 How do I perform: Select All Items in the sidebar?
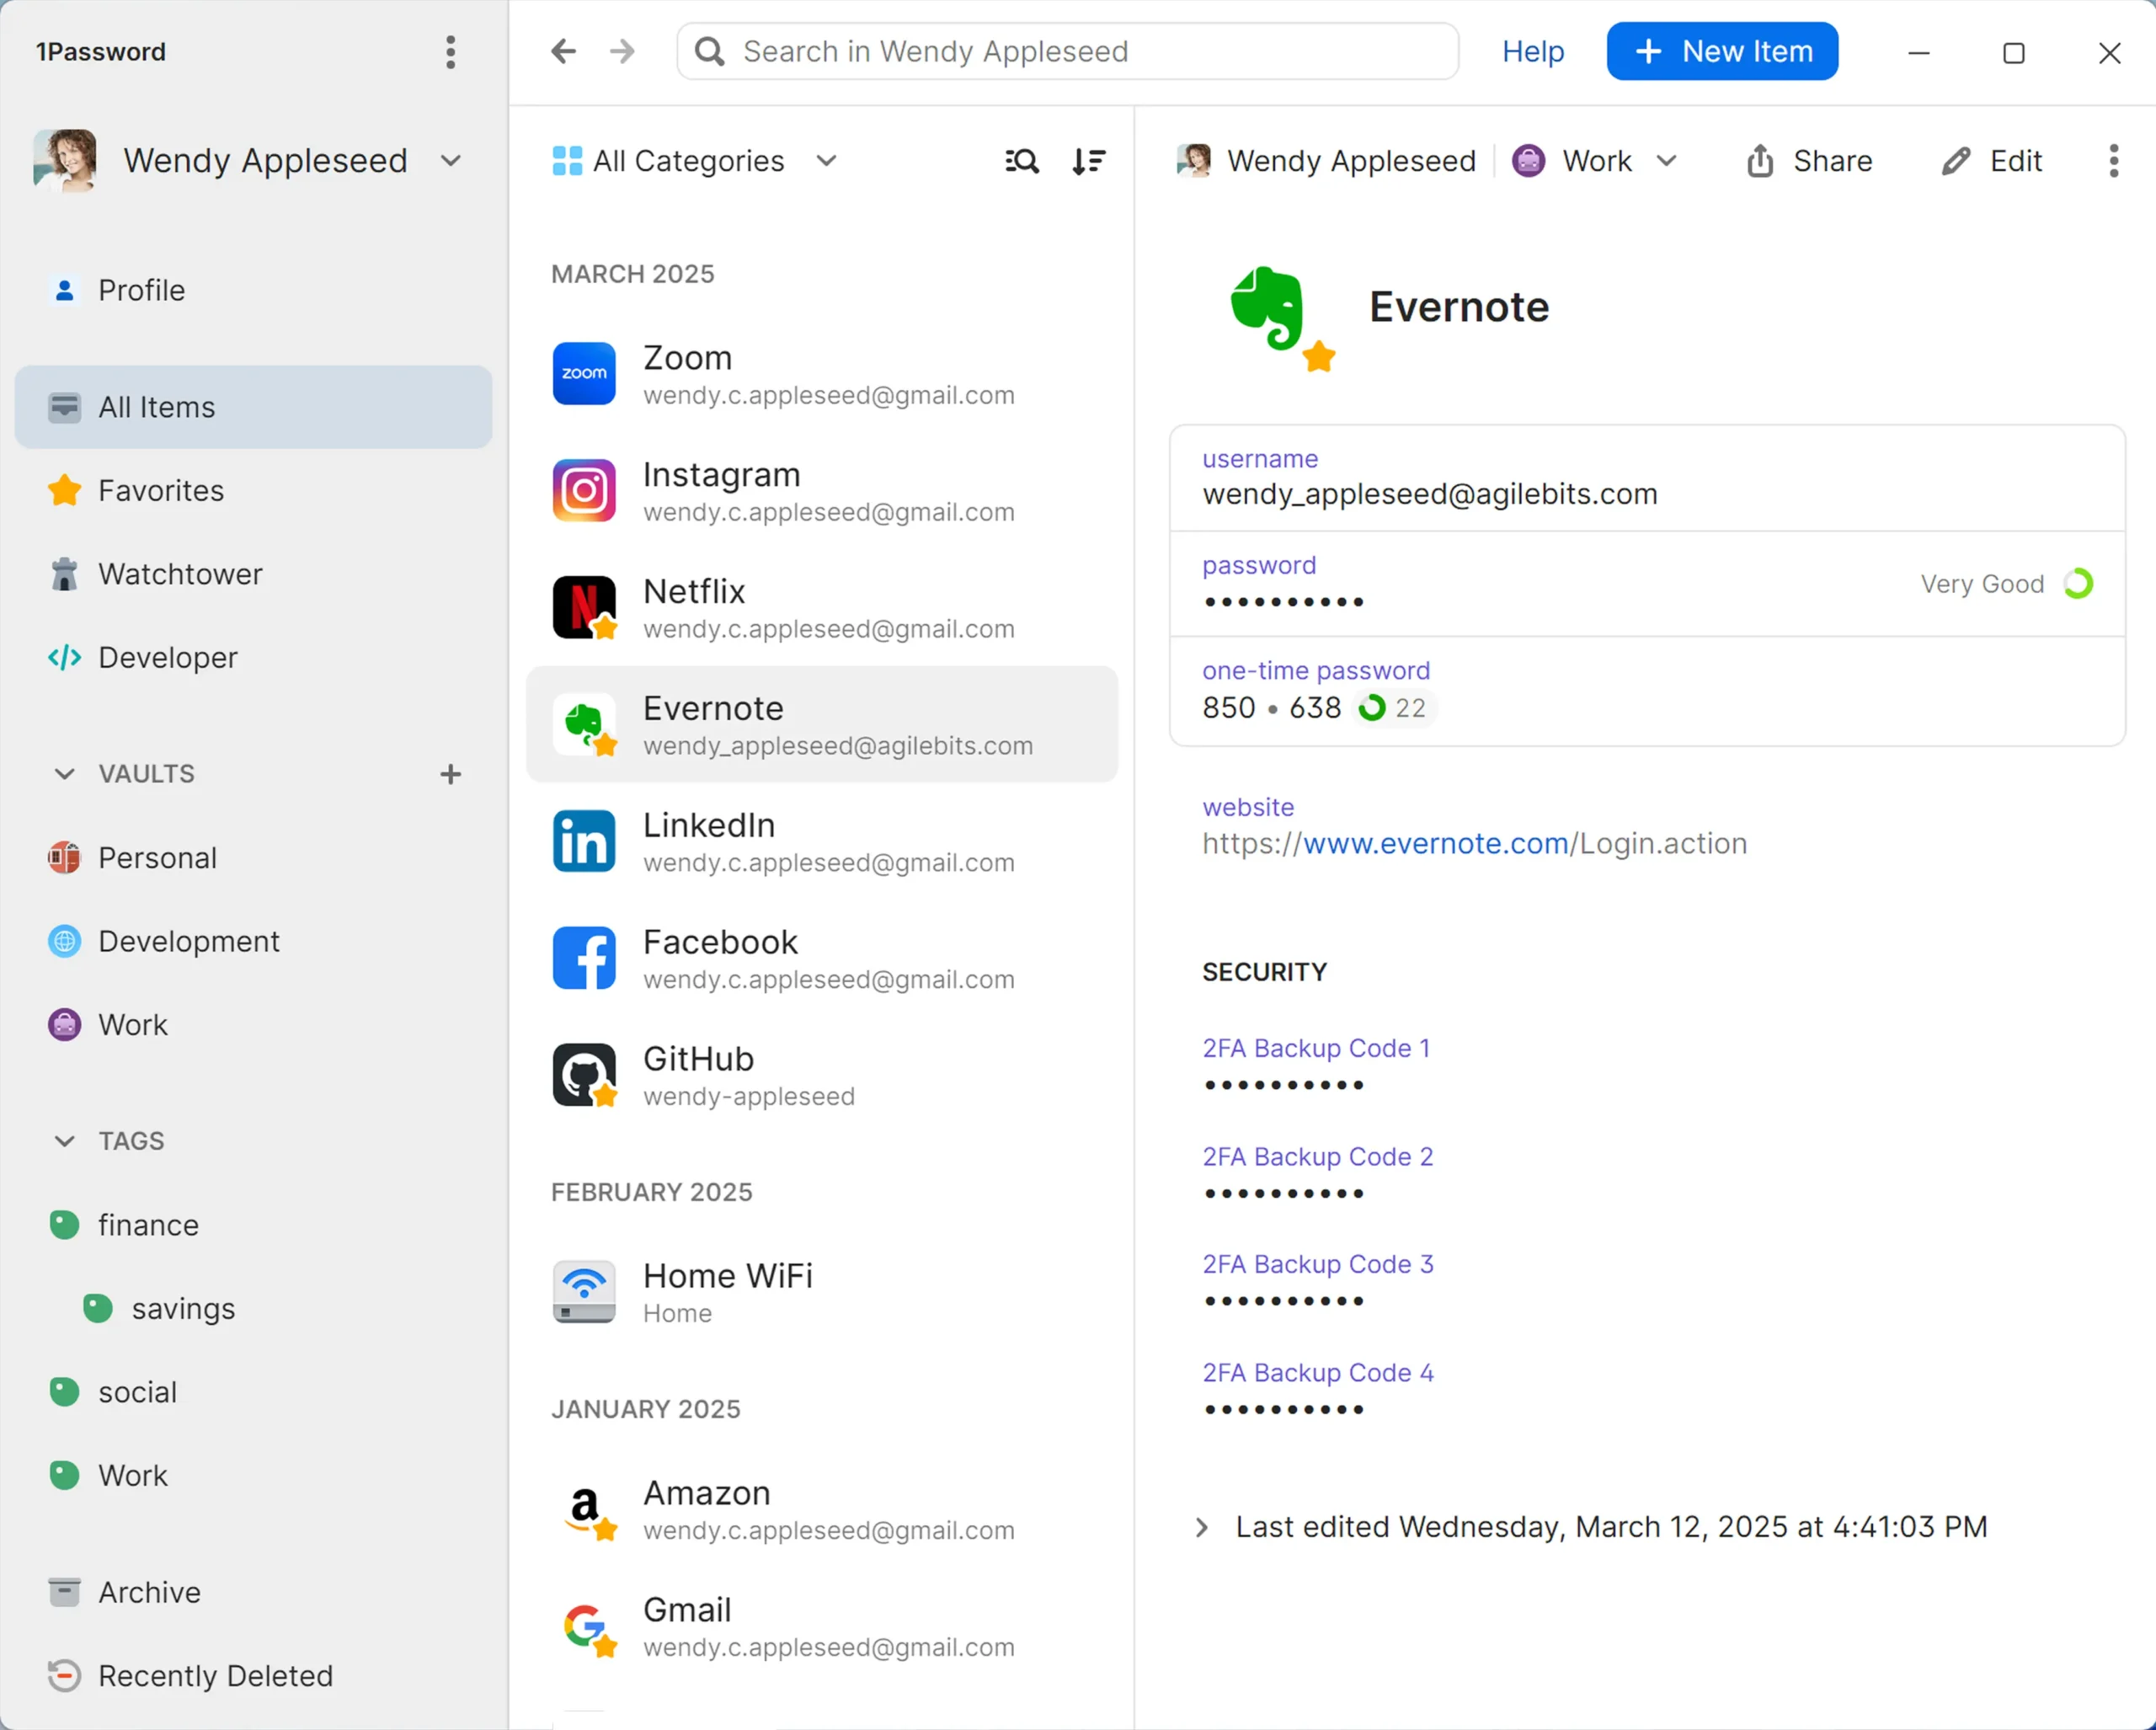pos(155,406)
